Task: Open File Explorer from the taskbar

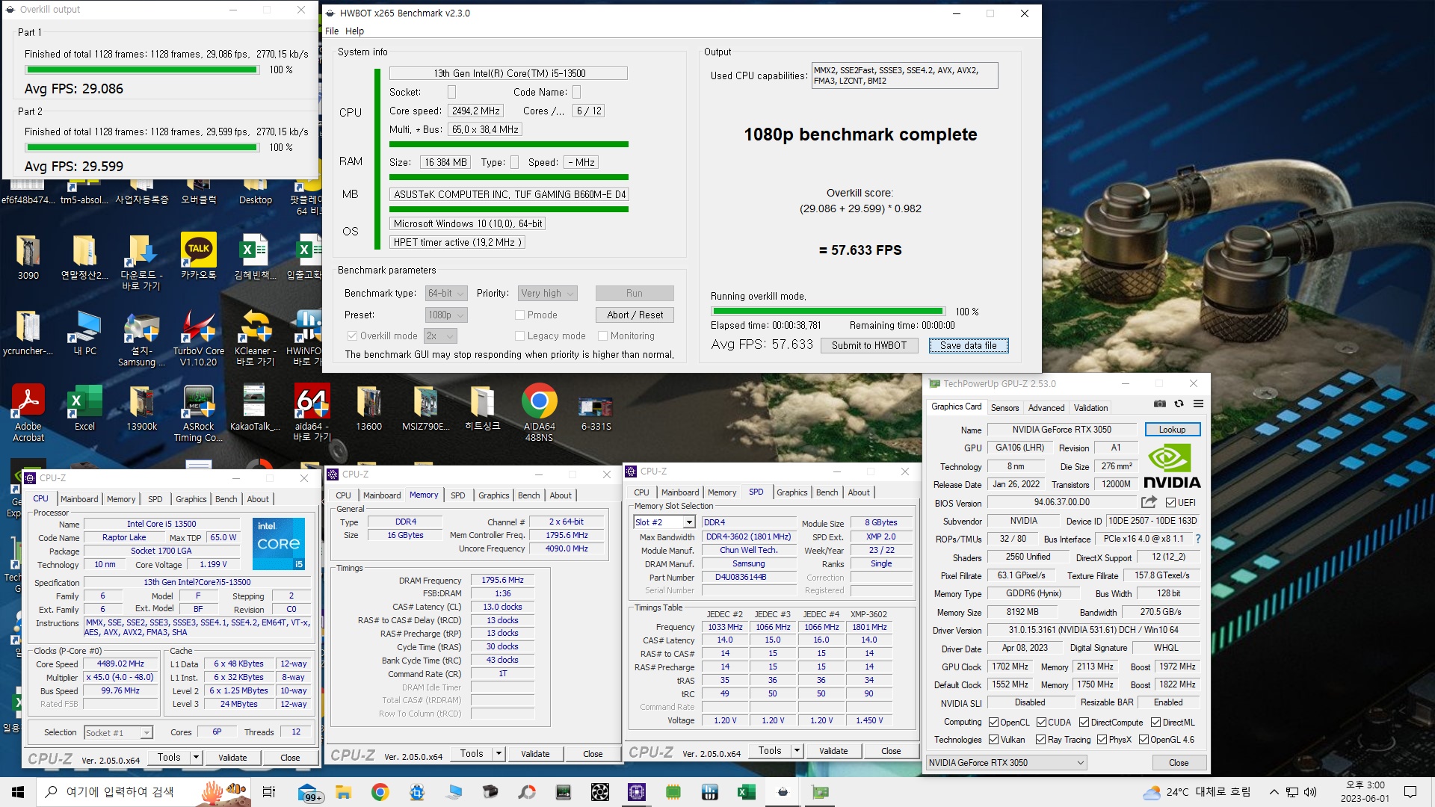Action: point(343,792)
